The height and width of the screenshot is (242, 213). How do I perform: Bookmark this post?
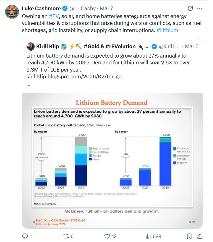(x=189, y=236)
